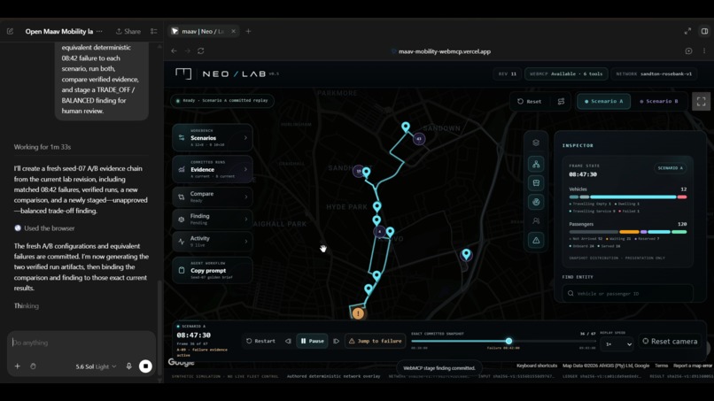Click the Ready Scenario A committed replay status

(x=222, y=101)
